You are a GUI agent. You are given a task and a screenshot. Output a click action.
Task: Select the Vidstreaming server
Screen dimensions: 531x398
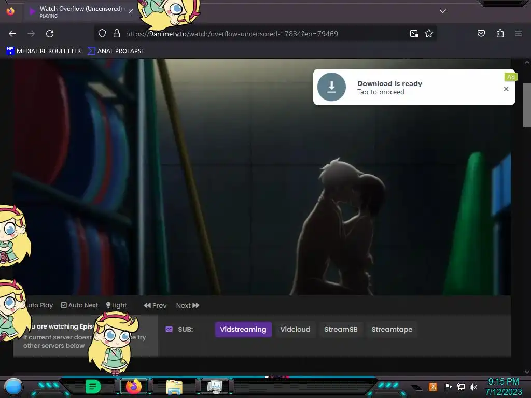[x=243, y=329]
